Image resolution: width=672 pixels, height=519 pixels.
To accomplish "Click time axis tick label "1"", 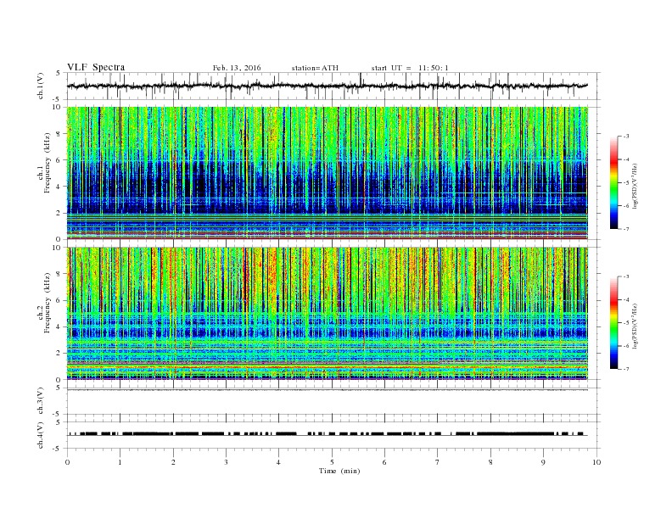I will [120, 462].
